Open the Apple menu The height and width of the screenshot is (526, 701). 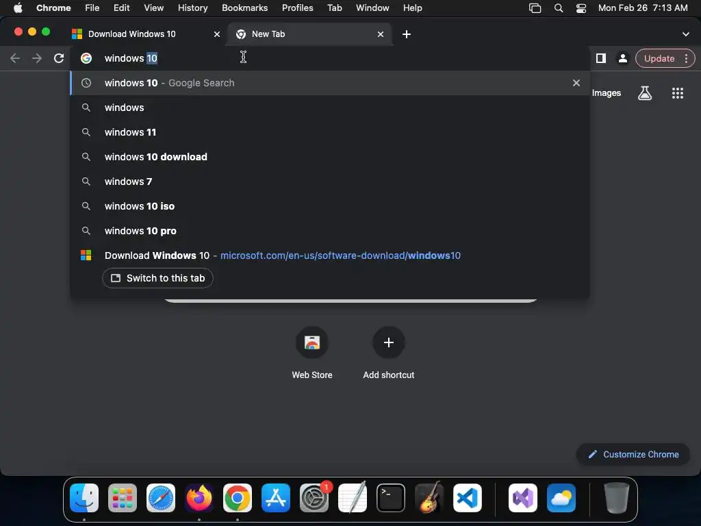pyautogui.click(x=18, y=8)
